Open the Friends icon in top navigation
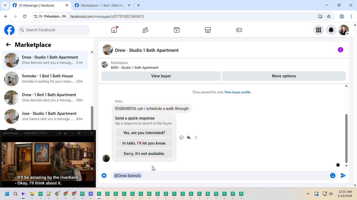 145,30
